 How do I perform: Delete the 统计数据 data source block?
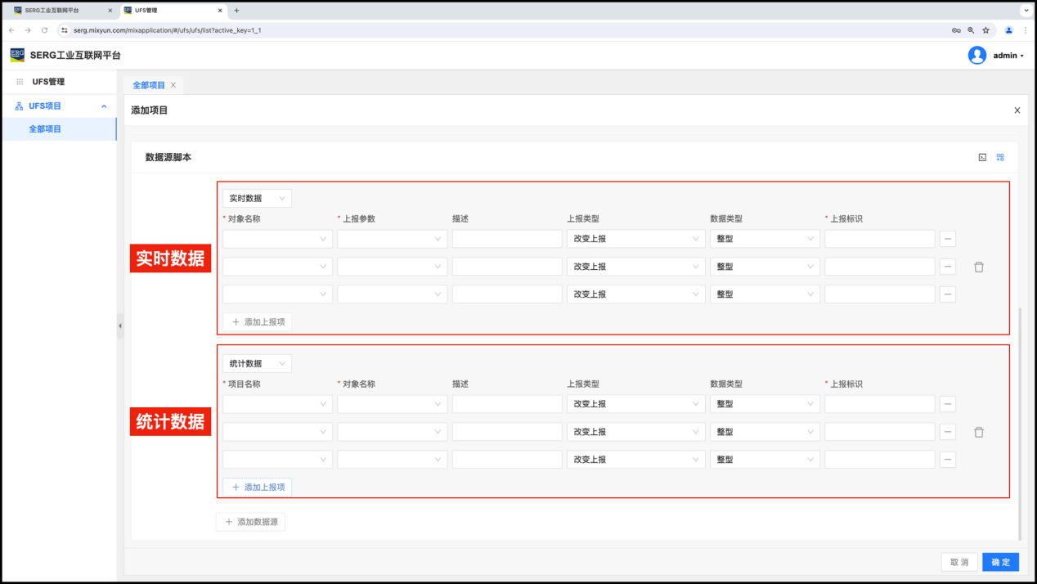click(x=979, y=432)
